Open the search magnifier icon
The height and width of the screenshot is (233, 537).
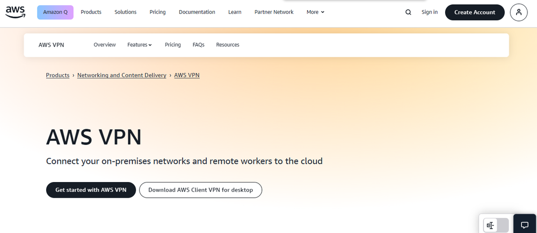[x=408, y=12]
